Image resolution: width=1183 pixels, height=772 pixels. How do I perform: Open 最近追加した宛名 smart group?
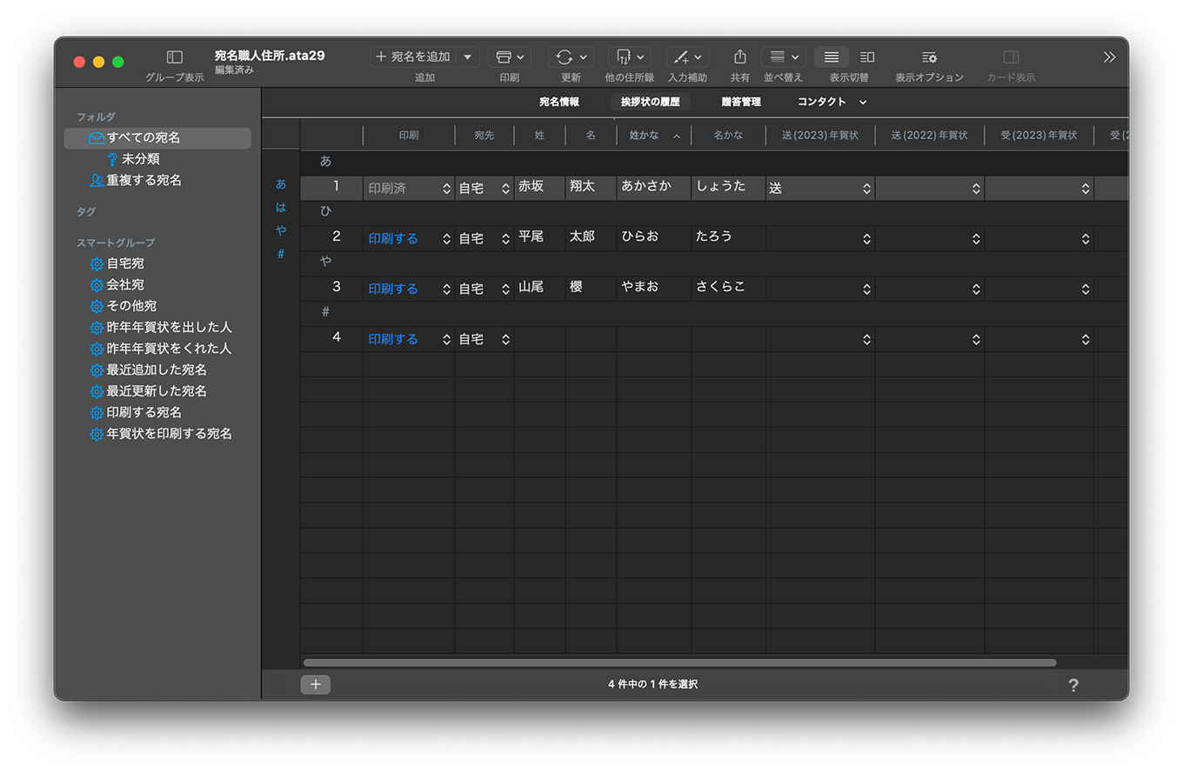149,369
